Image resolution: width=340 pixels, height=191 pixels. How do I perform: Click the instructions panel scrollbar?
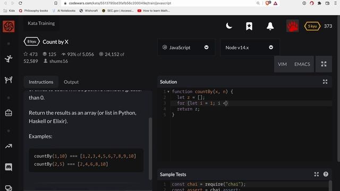click(x=150, y=149)
